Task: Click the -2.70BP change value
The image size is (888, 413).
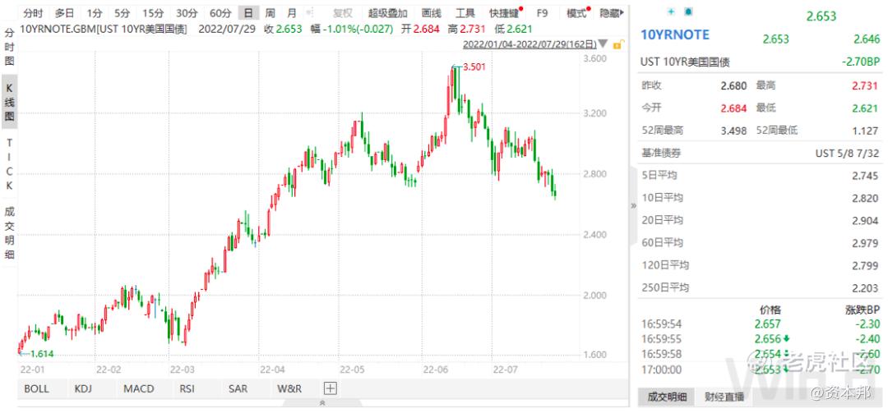Action: click(860, 62)
